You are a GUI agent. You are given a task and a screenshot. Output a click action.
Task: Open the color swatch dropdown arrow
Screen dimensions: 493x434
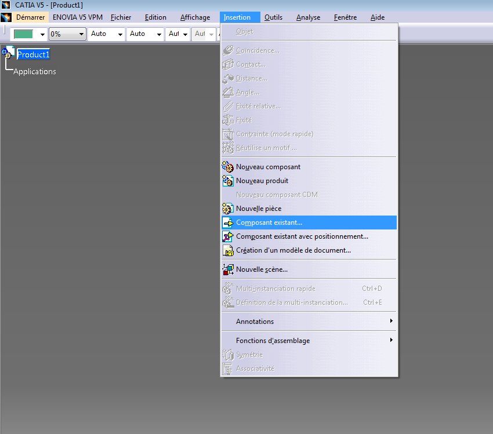click(x=42, y=34)
